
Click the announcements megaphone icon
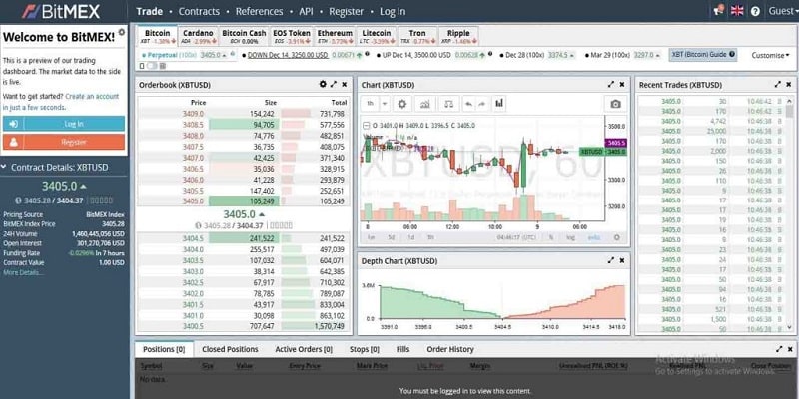[719, 11]
